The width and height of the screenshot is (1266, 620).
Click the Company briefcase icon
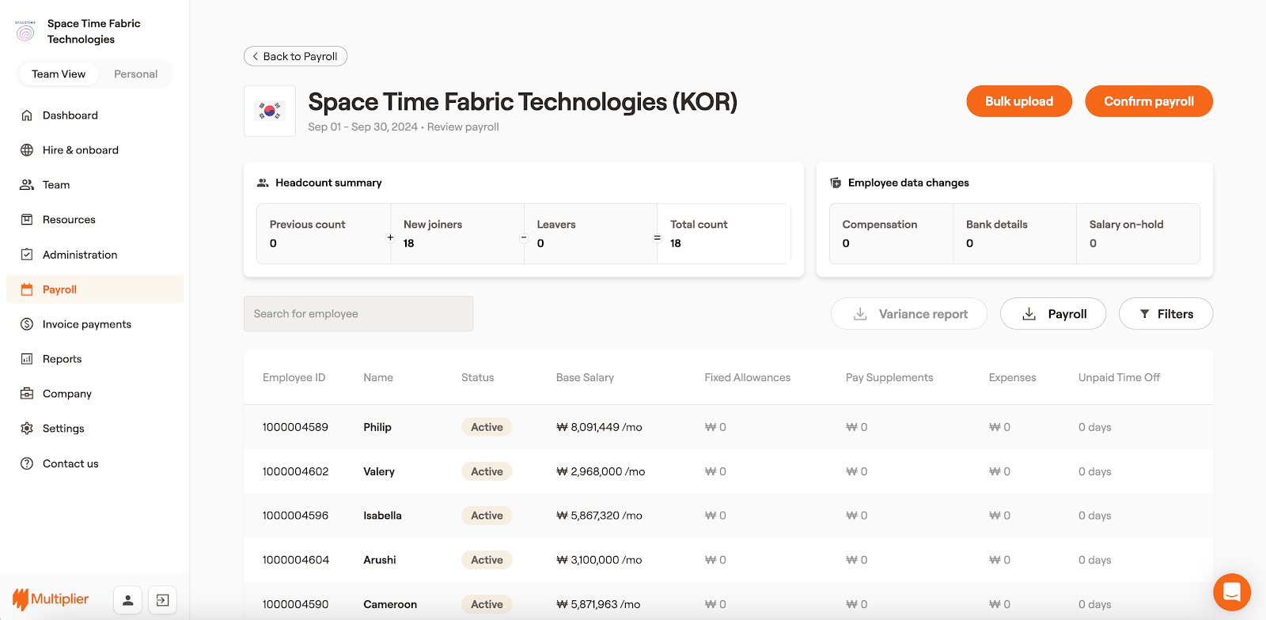point(27,394)
